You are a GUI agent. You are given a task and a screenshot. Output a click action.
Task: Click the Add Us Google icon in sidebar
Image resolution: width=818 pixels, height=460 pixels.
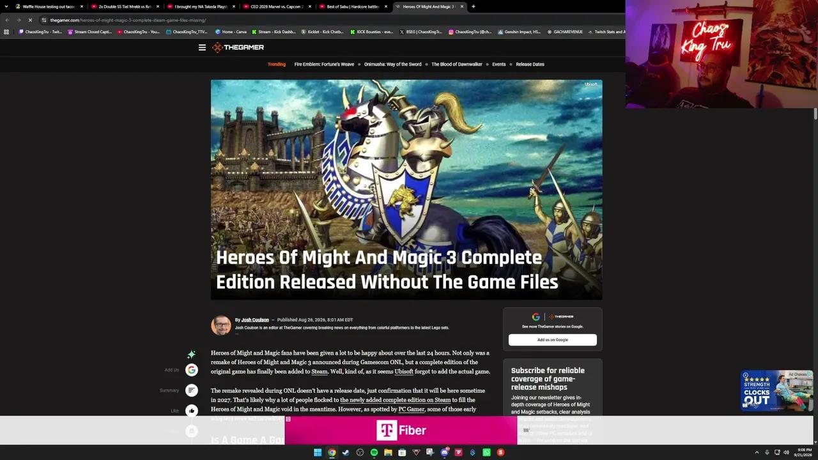point(192,370)
